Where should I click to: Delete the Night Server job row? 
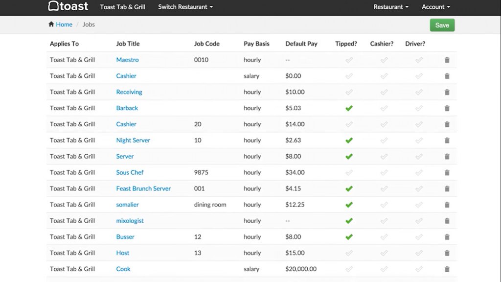447,141
